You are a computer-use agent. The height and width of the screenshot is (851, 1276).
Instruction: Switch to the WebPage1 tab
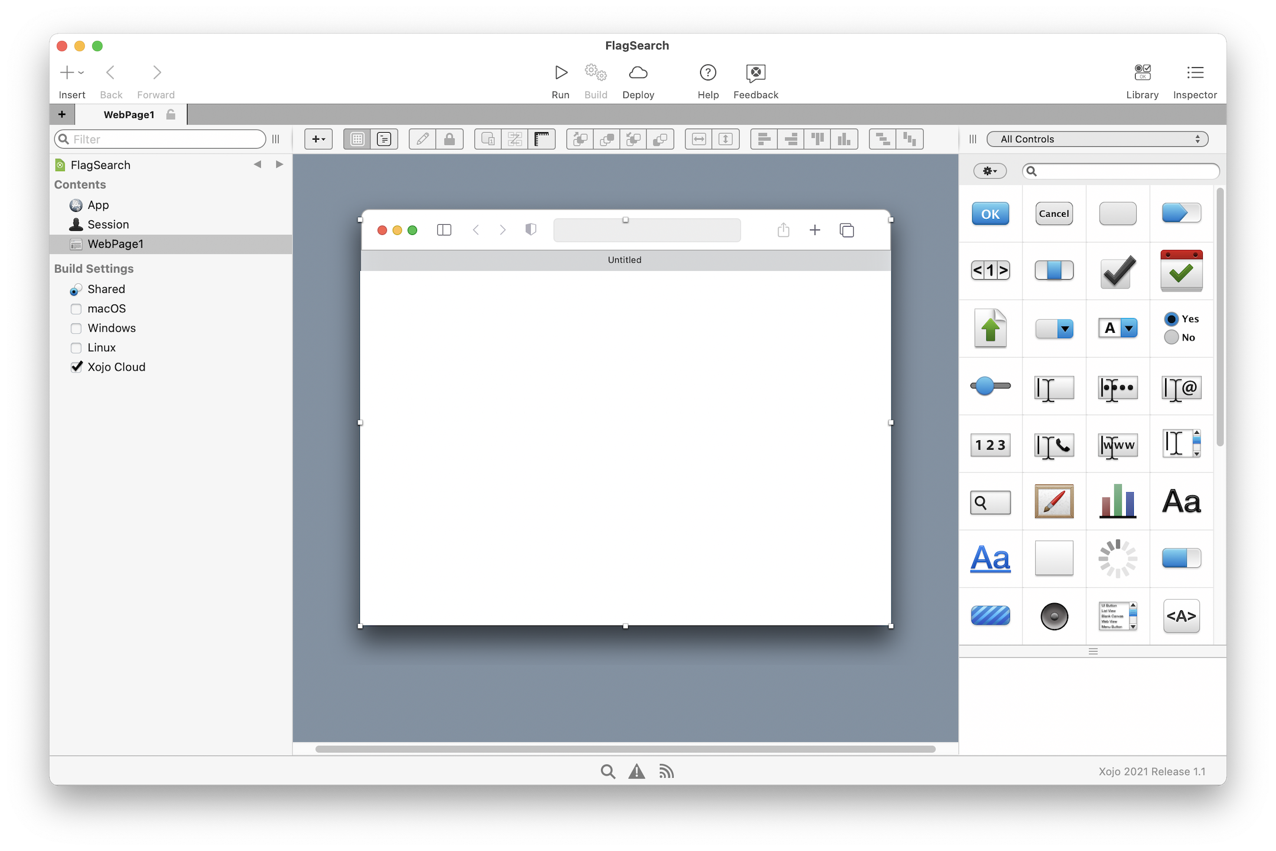[x=129, y=114]
